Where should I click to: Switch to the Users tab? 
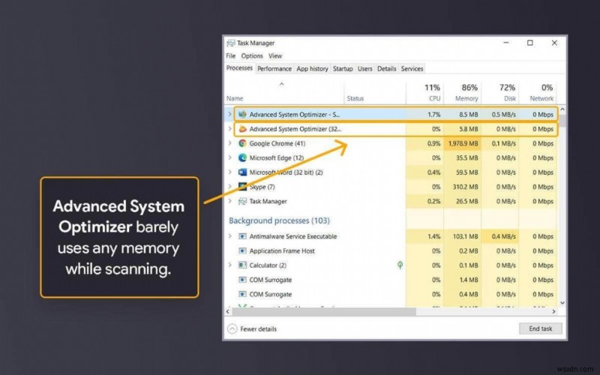click(364, 69)
